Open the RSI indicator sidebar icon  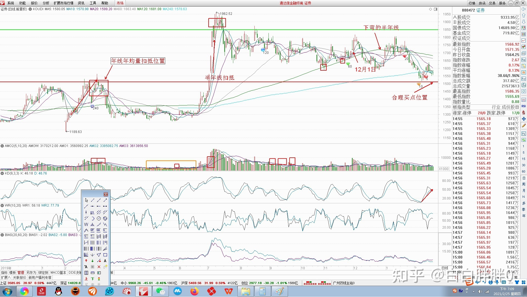tap(524, 106)
